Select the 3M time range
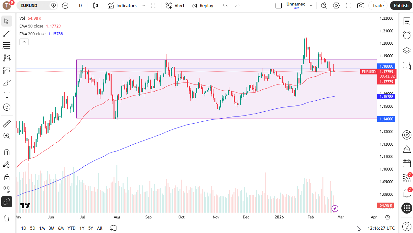This screenshot has height=233, width=413. 51,228
